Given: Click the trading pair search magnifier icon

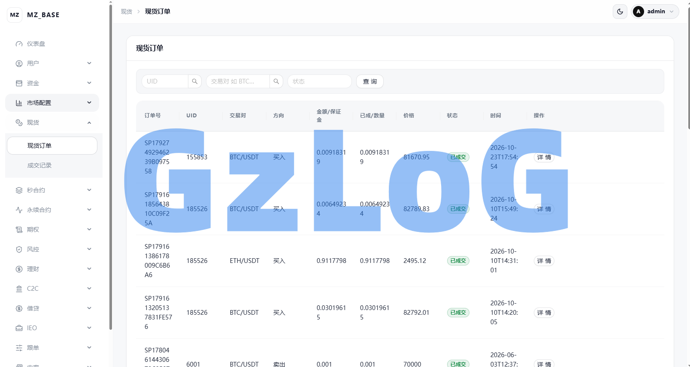Looking at the screenshot, I should point(276,81).
